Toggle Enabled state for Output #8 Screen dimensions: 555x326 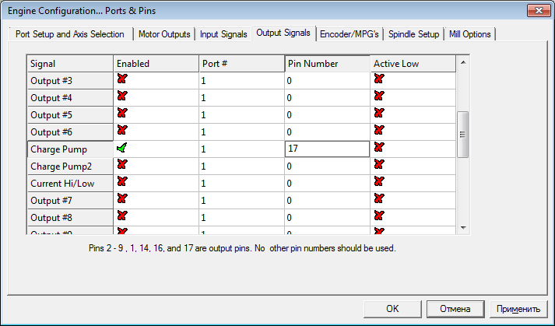click(x=122, y=216)
